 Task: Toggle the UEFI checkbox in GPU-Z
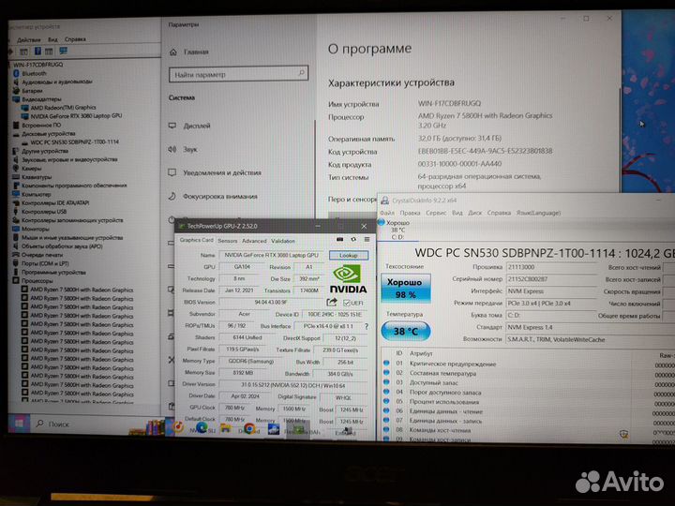(x=348, y=303)
